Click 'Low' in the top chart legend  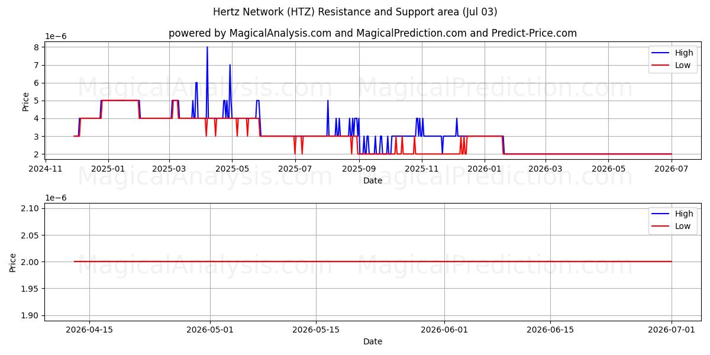tap(683, 65)
